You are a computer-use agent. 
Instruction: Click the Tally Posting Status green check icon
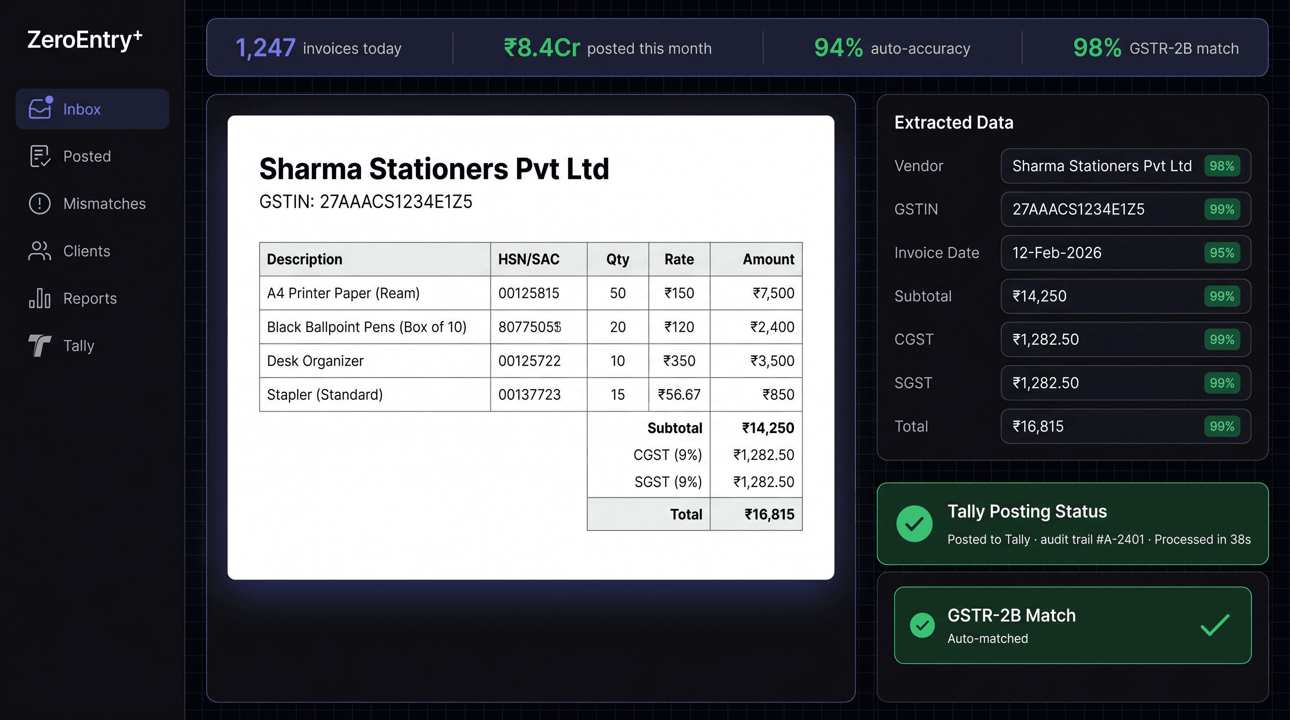coord(915,524)
